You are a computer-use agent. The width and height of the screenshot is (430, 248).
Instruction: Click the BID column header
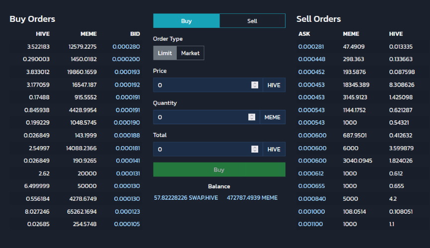point(135,34)
